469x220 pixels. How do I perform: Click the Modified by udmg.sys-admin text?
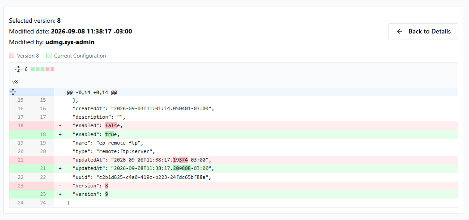(x=52, y=42)
